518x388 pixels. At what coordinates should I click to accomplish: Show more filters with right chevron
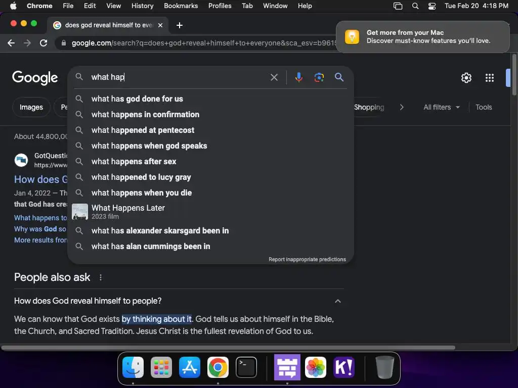pos(401,107)
